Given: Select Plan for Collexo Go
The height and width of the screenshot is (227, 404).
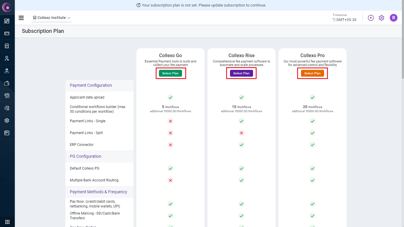Looking at the screenshot, I should (x=170, y=73).
